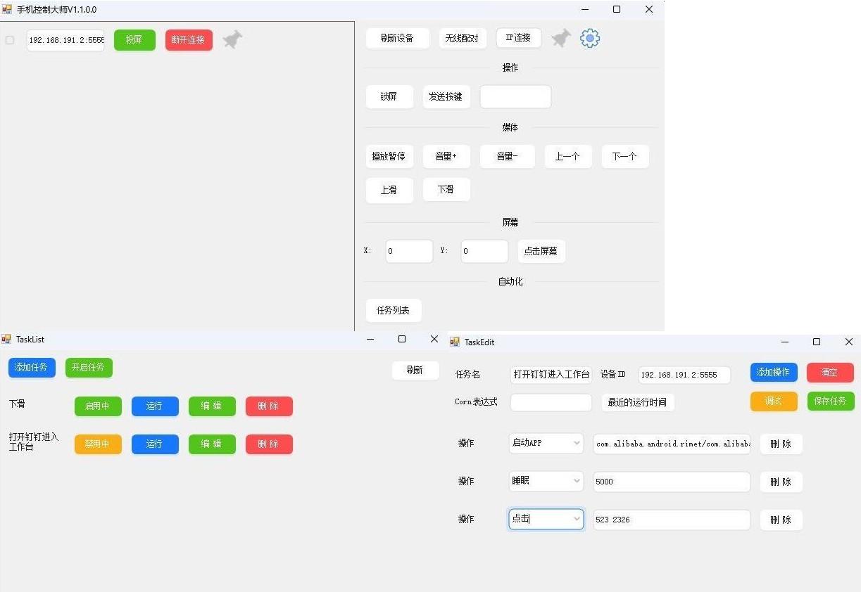Click the 锁屏 lock screen button

tap(389, 96)
